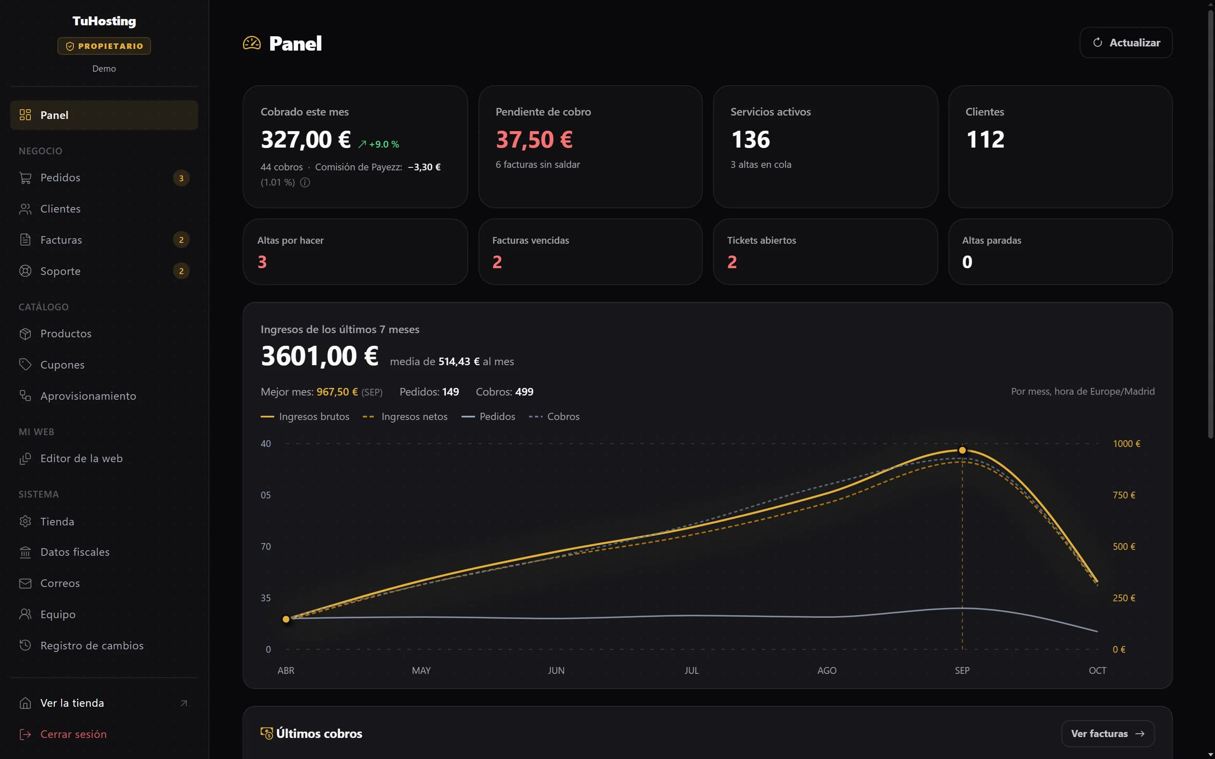The width and height of the screenshot is (1215, 759).
Task: Click the Cupones tag icon
Action: click(x=25, y=365)
